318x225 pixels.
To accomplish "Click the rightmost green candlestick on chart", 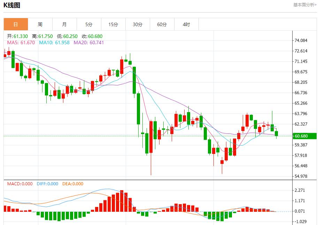I will 277,134.
